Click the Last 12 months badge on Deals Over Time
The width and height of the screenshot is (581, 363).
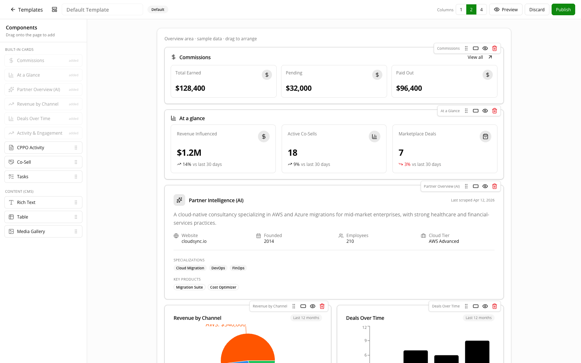(x=479, y=318)
